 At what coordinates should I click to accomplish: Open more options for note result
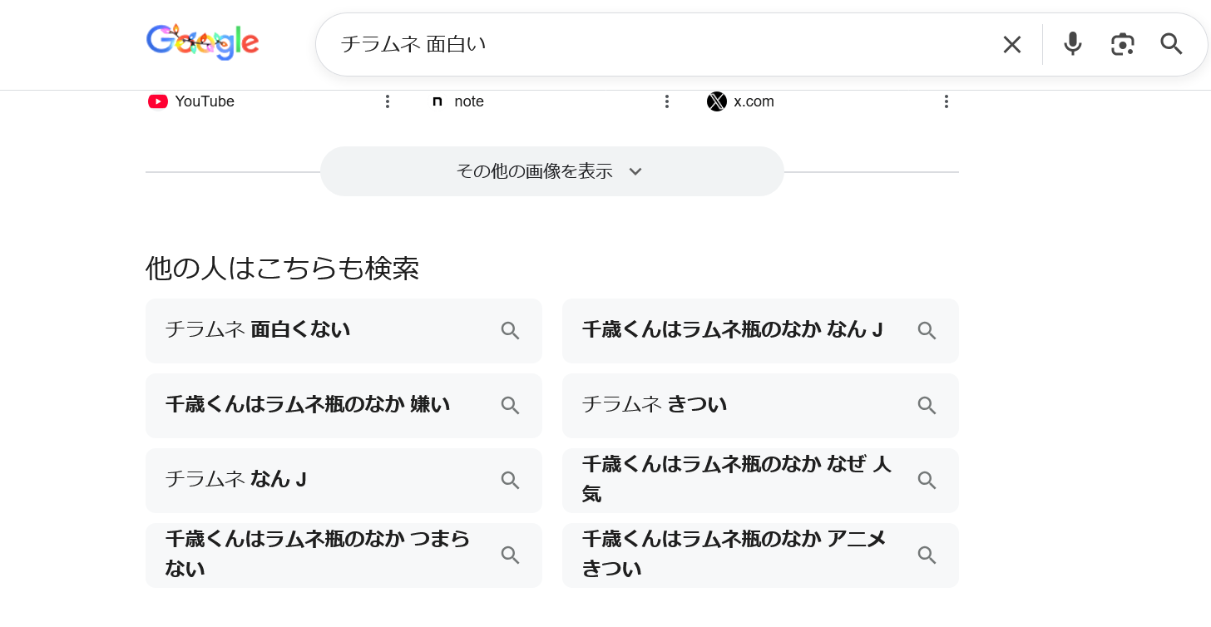666,101
